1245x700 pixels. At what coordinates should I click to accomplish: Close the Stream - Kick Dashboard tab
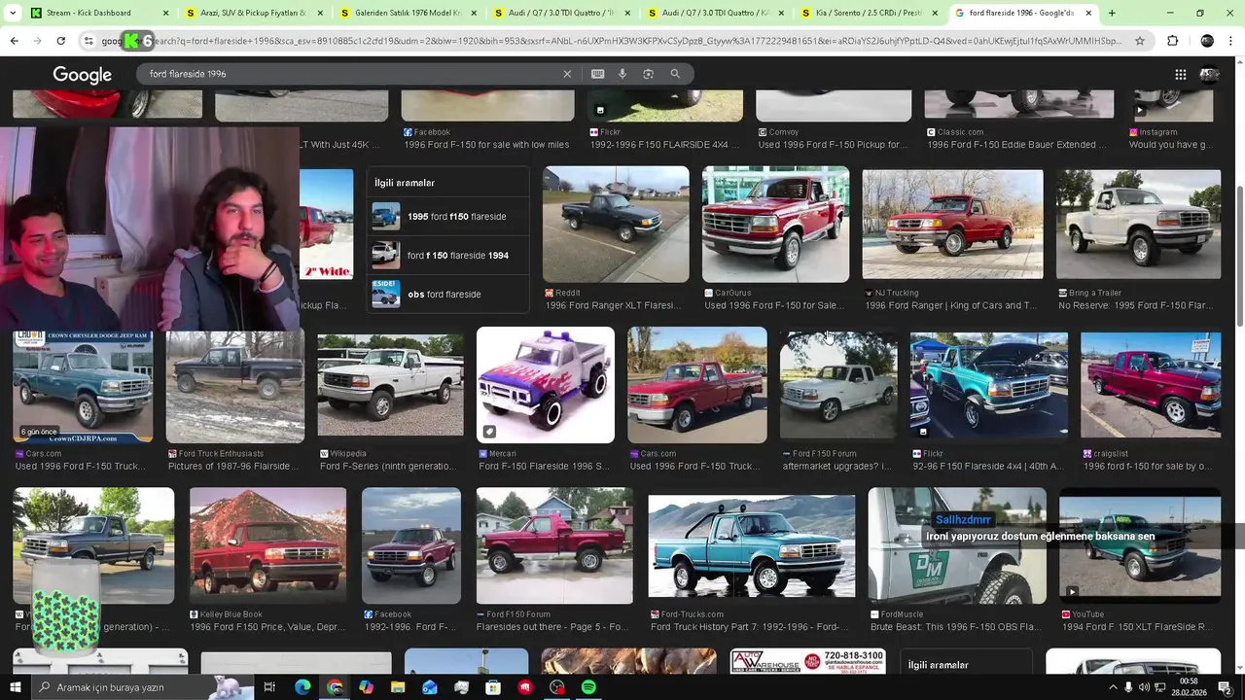click(165, 13)
